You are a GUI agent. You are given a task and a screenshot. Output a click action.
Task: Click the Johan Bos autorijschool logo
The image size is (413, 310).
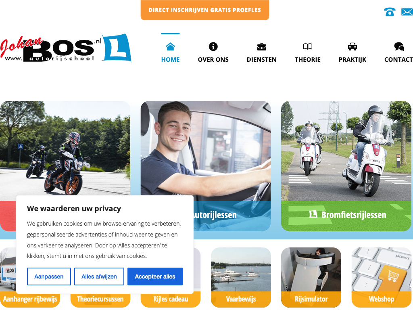coord(66,48)
